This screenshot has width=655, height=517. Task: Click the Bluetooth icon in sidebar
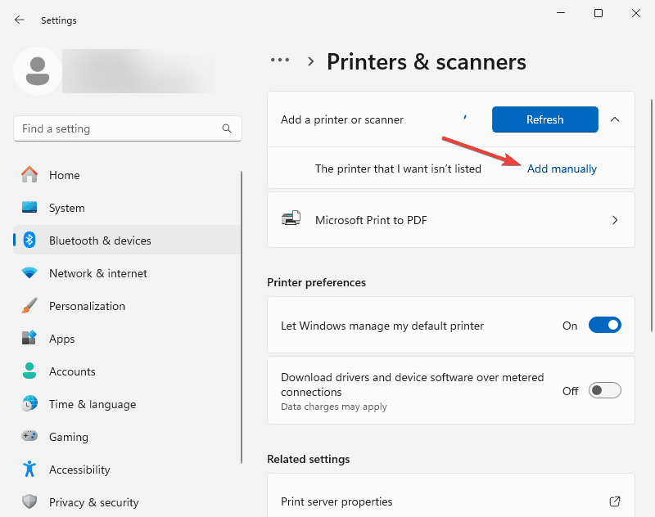tap(29, 240)
